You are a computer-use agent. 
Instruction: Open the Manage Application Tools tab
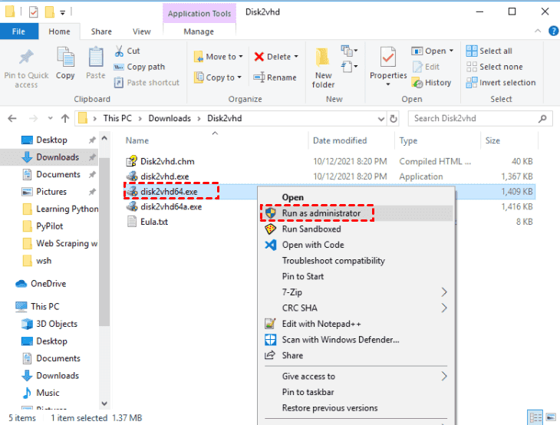pyautogui.click(x=199, y=31)
